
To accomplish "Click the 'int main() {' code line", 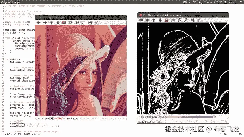I will (12, 59).
